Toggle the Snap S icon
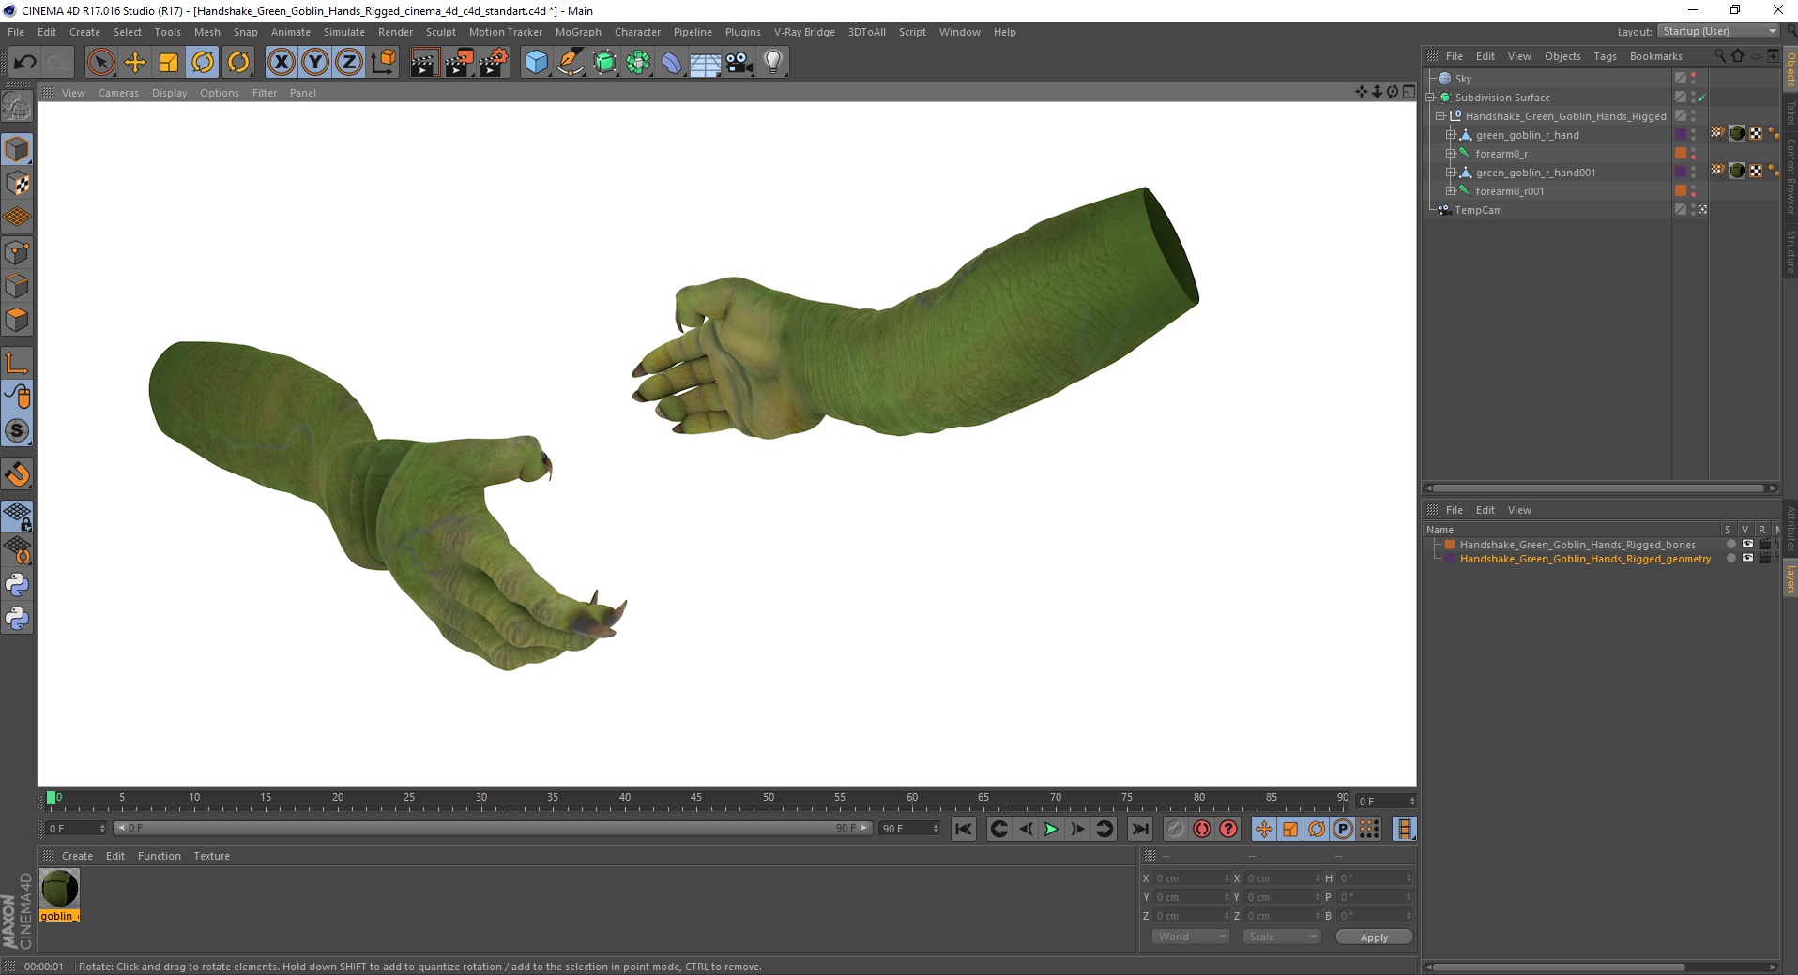This screenshot has height=975, width=1798. click(17, 431)
